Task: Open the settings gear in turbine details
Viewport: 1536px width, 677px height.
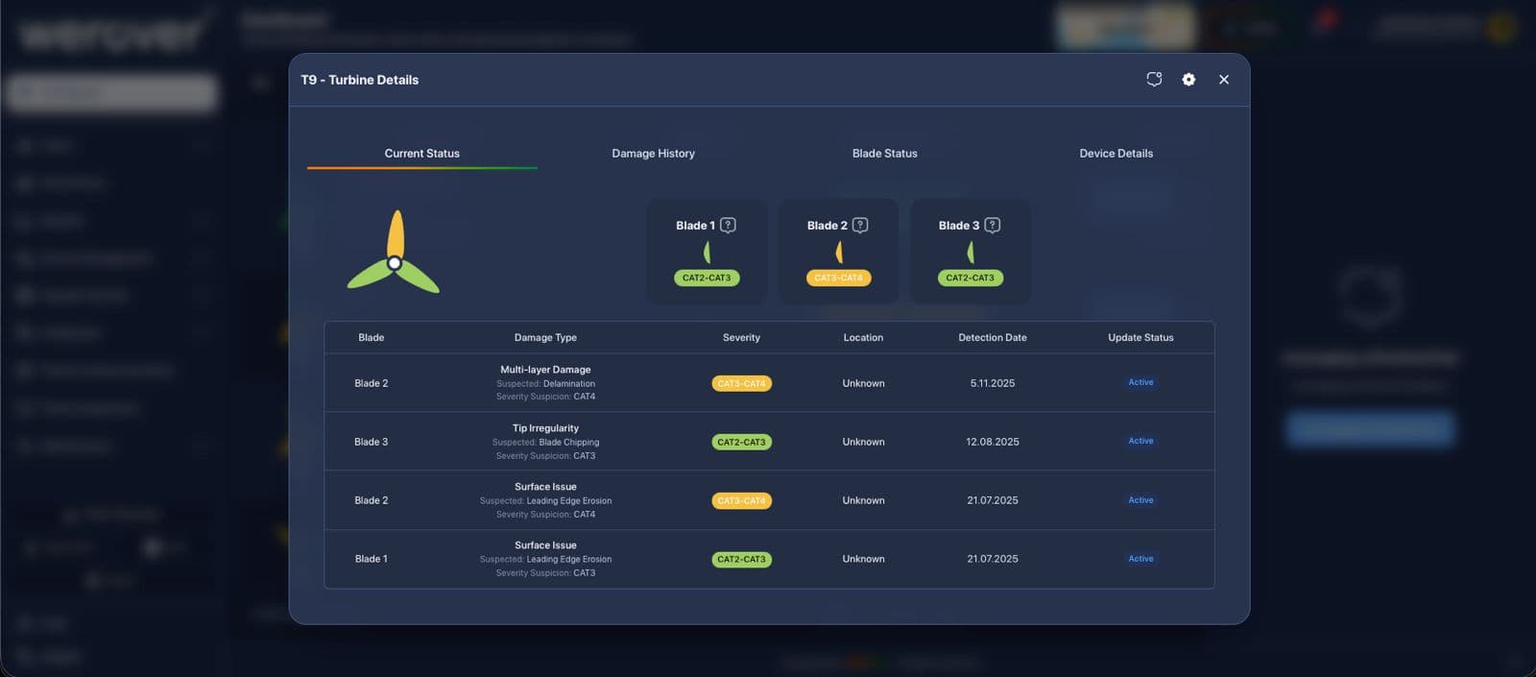Action: click(1188, 80)
